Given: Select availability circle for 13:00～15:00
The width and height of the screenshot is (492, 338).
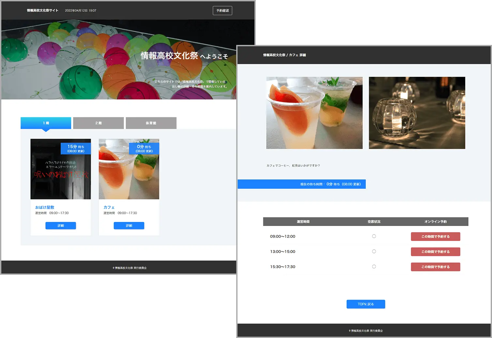Looking at the screenshot, I should [374, 251].
